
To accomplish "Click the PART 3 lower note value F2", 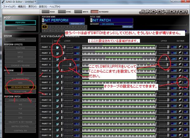I will [x=77, y=59].
